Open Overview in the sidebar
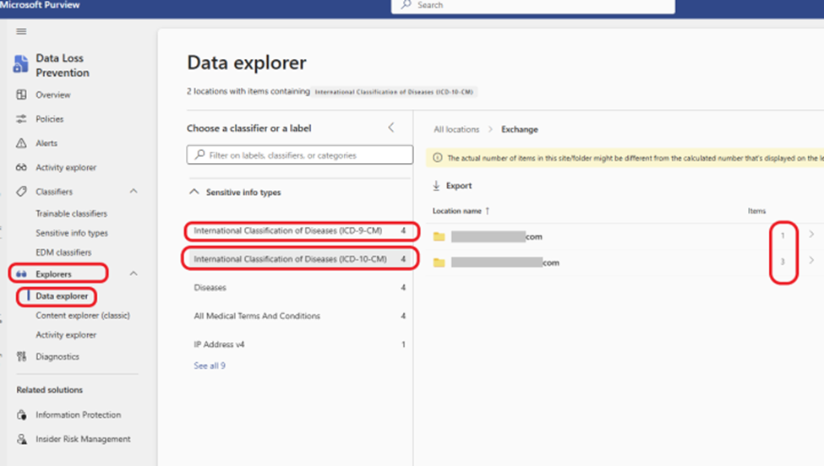The width and height of the screenshot is (824, 466). [x=53, y=95]
